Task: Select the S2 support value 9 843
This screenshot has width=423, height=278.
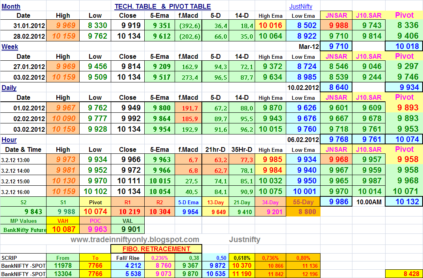Action: click(x=24, y=212)
